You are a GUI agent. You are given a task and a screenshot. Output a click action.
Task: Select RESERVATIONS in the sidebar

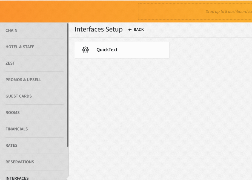click(x=20, y=162)
